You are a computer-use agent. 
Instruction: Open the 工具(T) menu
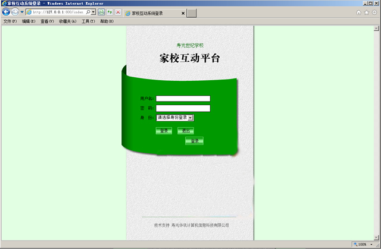tap(88, 21)
